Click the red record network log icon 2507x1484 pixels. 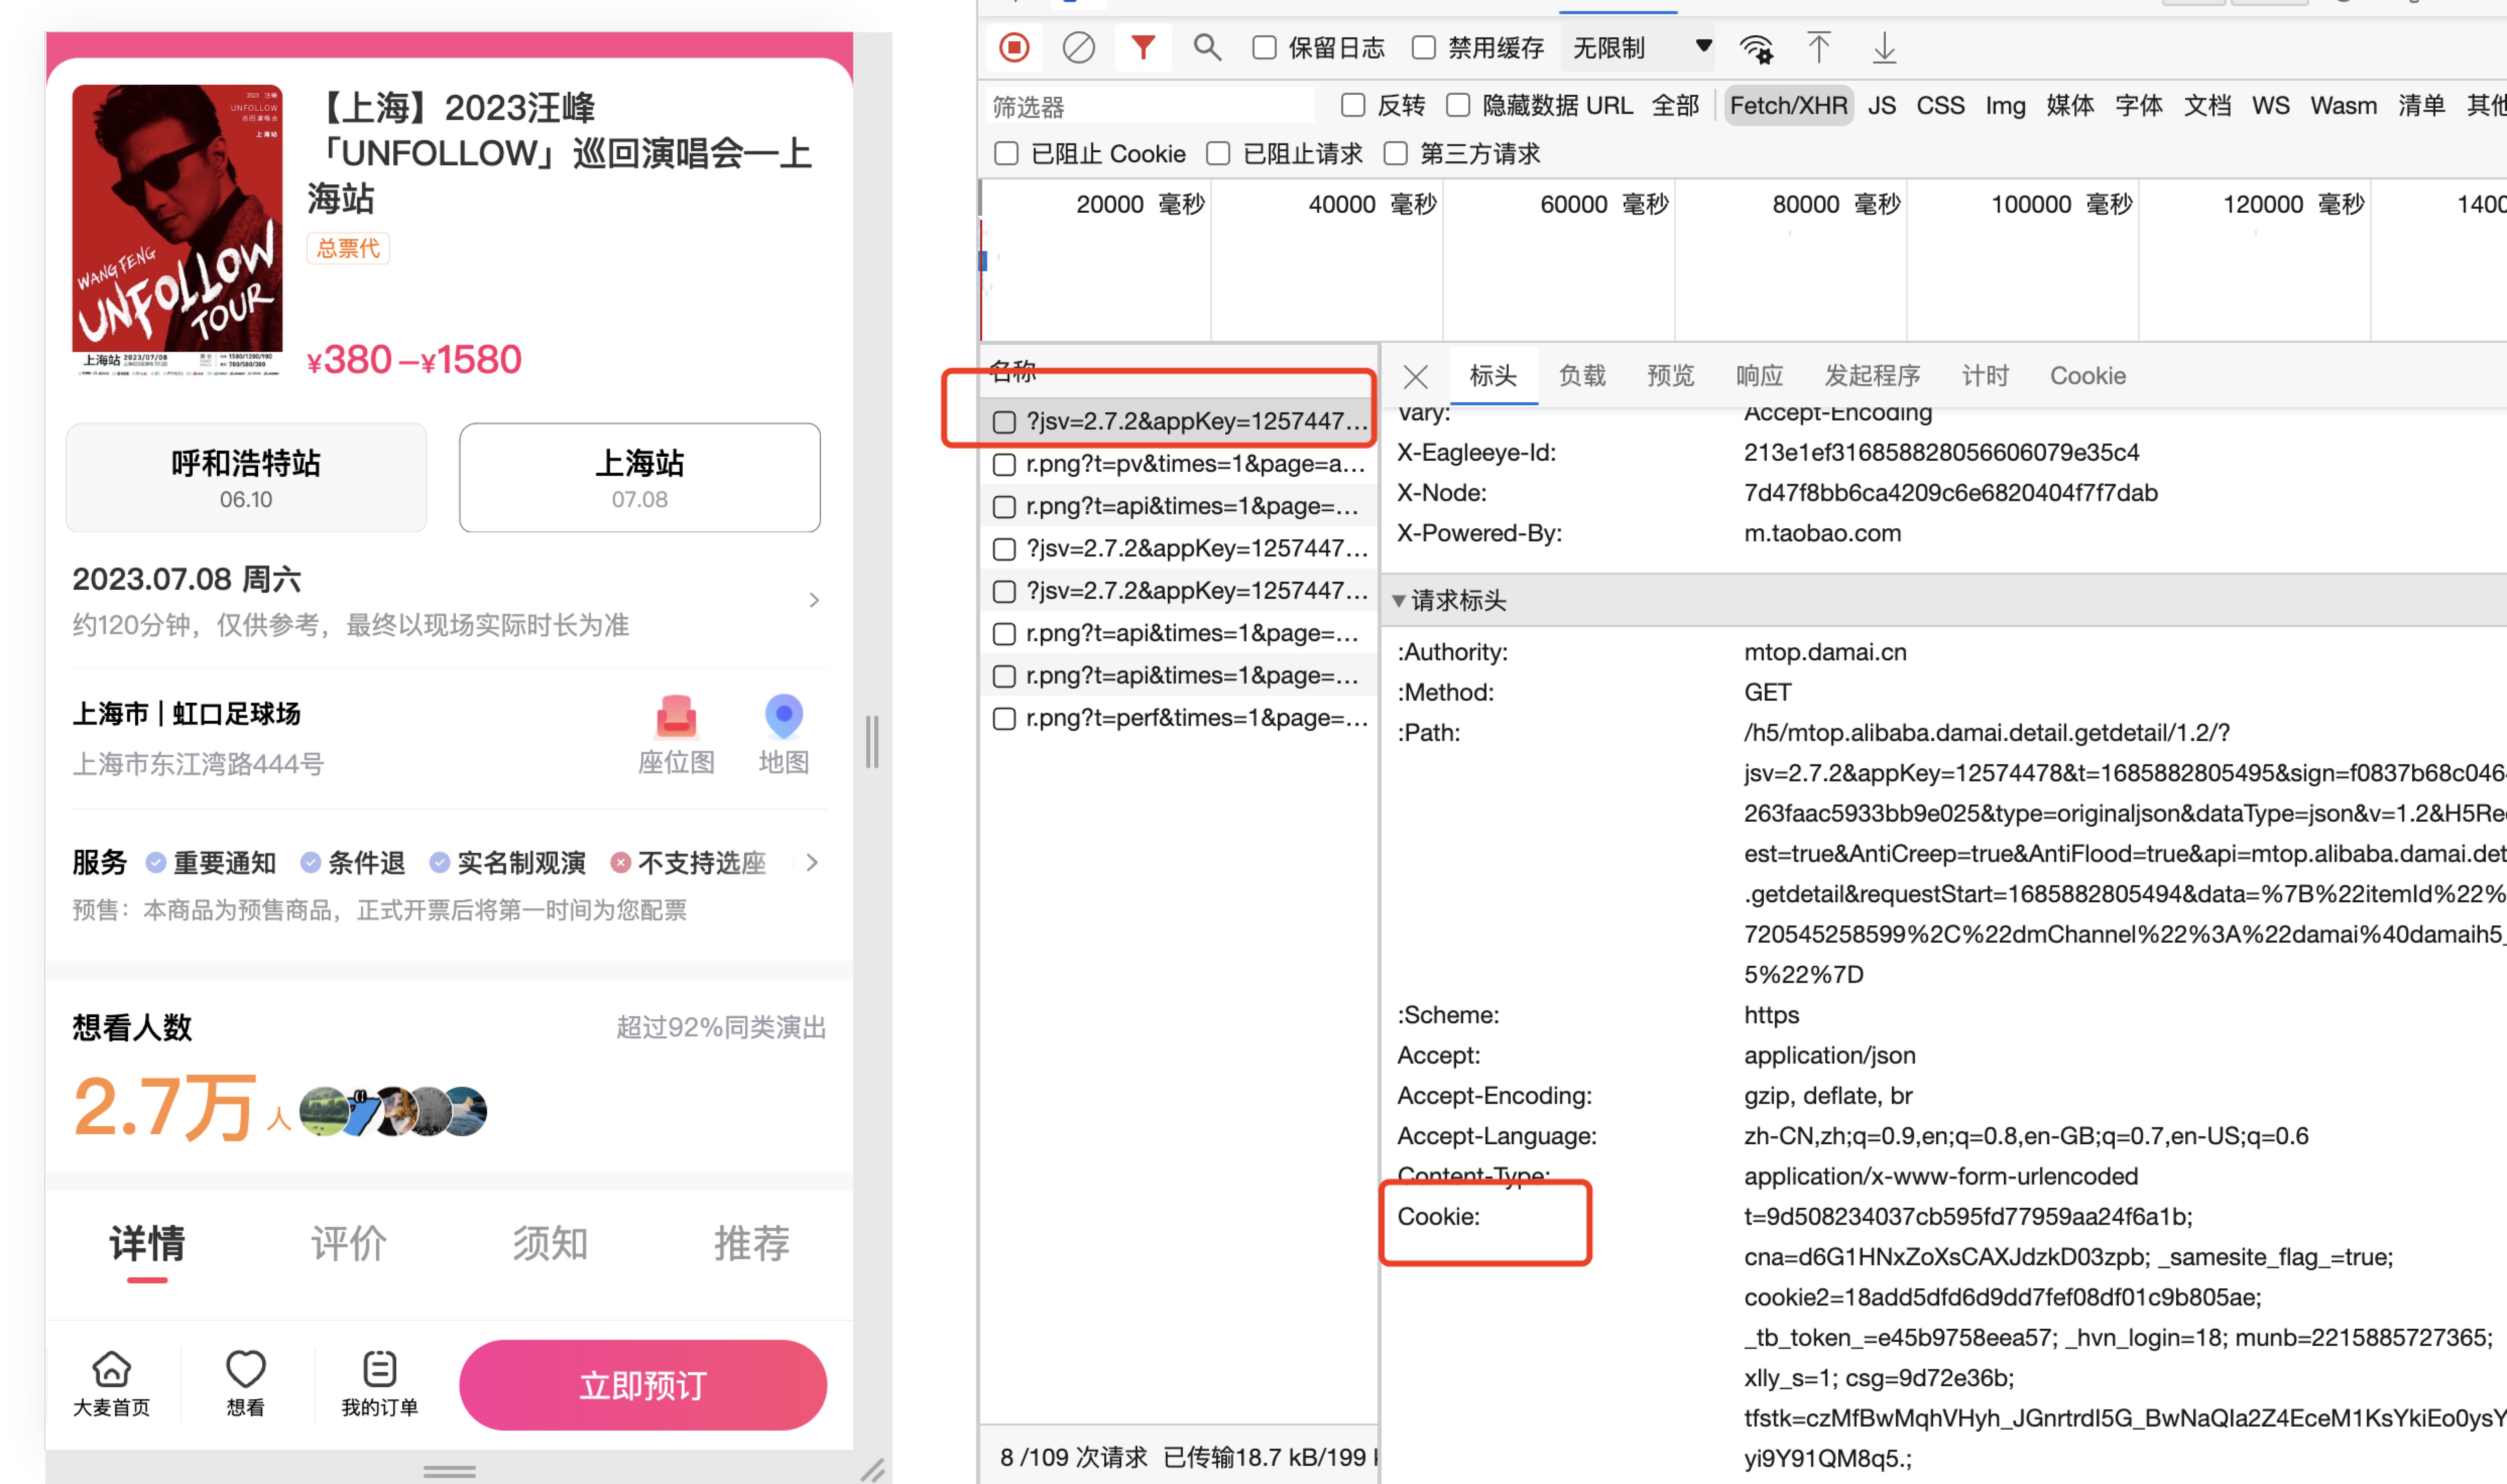pyautogui.click(x=1014, y=47)
